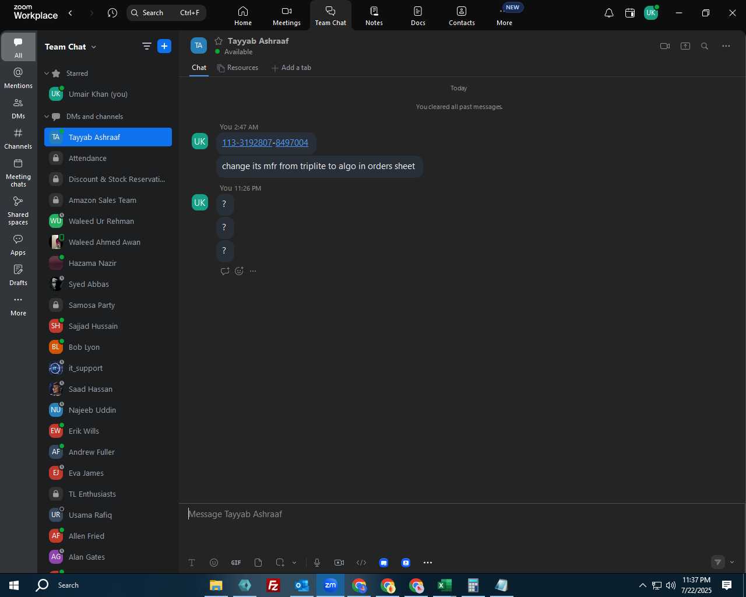Open Outlook from the taskbar

[x=301, y=585]
